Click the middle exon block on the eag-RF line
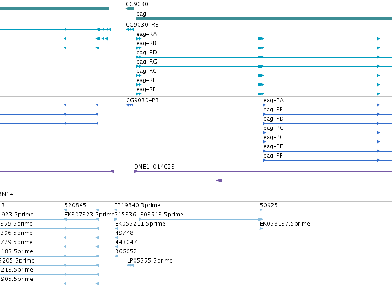The height and width of the screenshot is (286, 392). tap(261, 94)
